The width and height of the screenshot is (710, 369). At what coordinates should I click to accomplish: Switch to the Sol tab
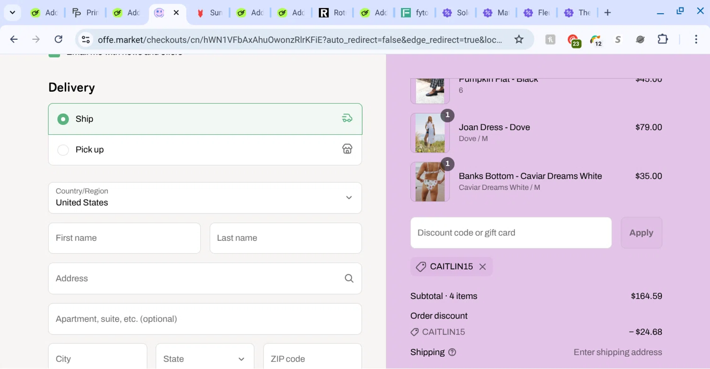tap(455, 13)
